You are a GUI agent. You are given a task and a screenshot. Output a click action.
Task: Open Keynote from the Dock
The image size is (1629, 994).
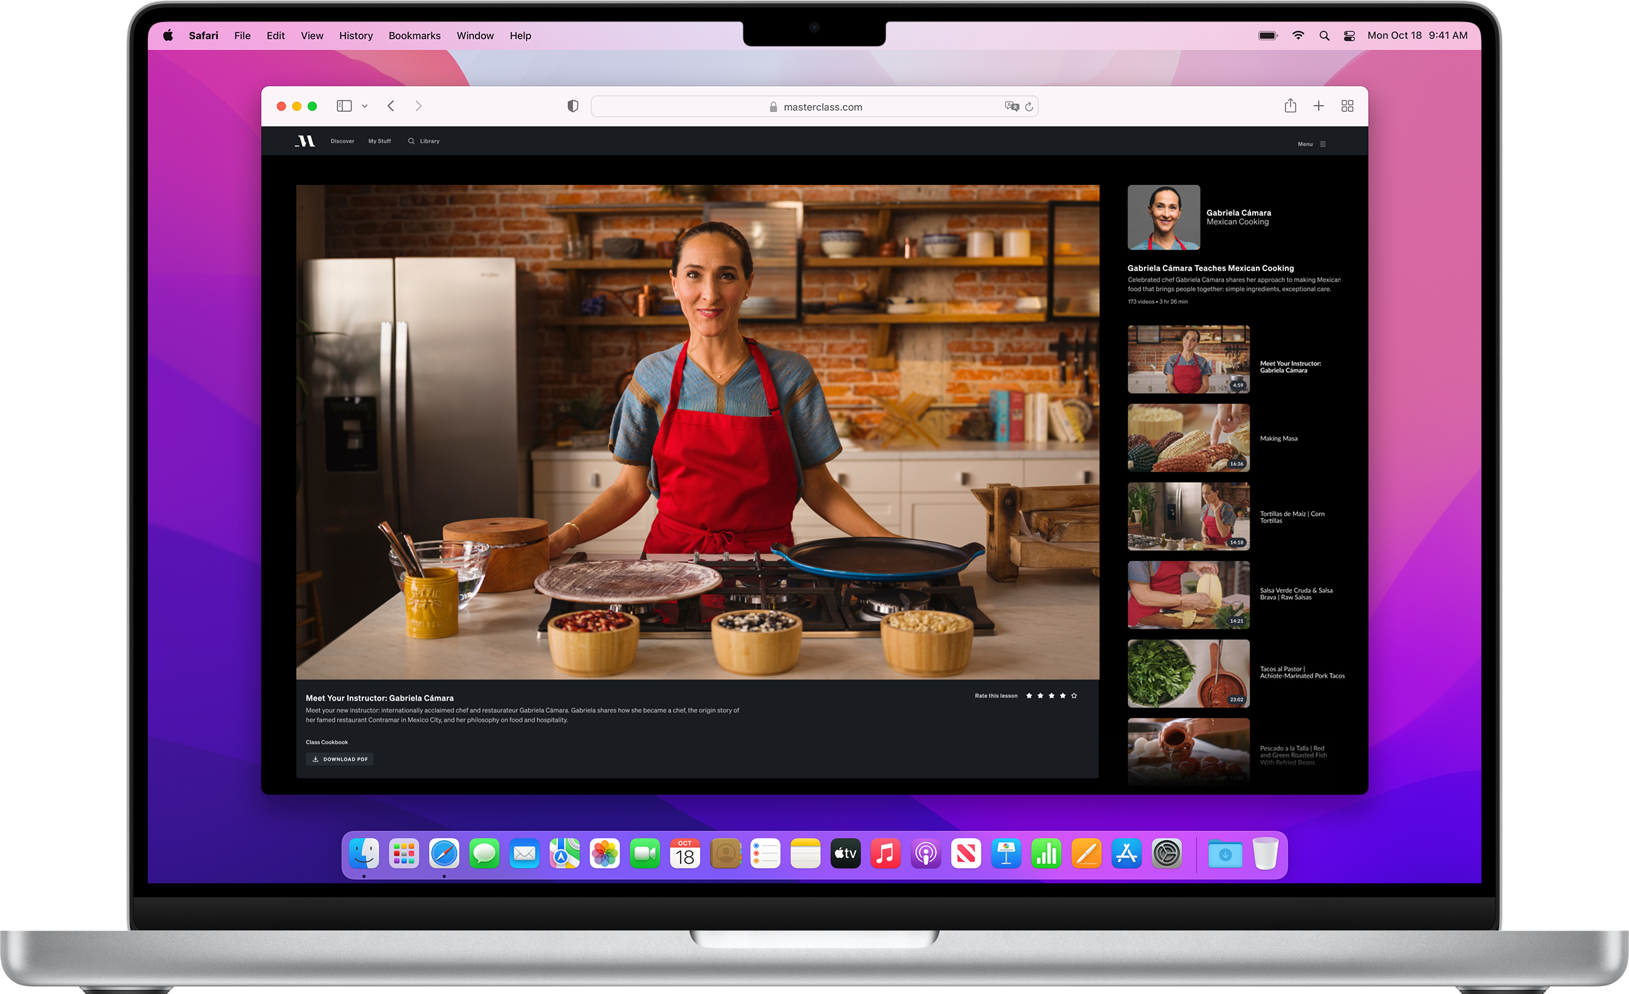[x=1006, y=854]
